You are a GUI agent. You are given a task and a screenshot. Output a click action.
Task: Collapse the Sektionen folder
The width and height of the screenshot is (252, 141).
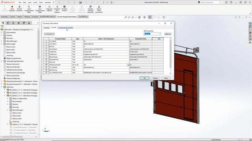point(2,87)
